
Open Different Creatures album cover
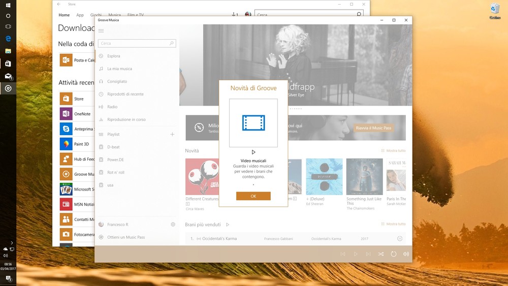point(202,176)
